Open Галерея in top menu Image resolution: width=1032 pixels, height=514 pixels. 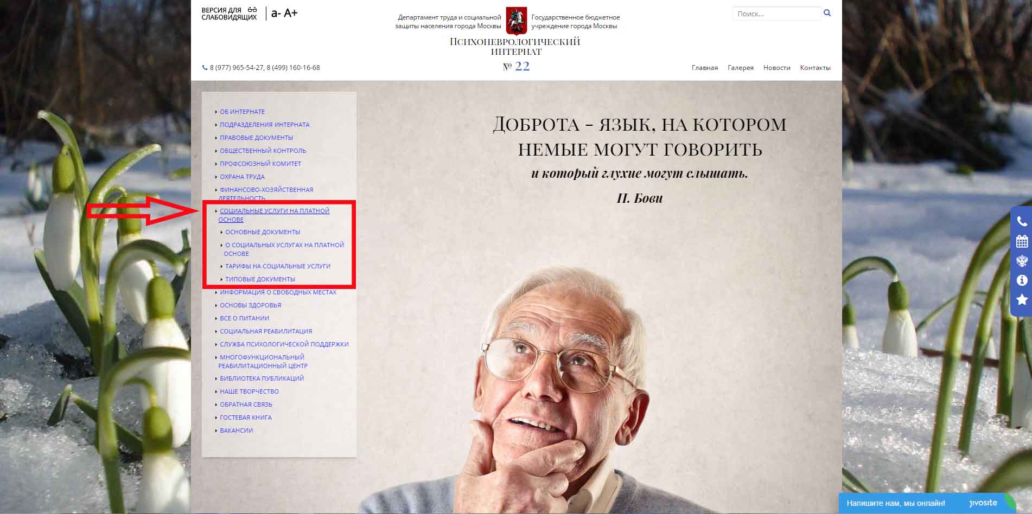(741, 68)
